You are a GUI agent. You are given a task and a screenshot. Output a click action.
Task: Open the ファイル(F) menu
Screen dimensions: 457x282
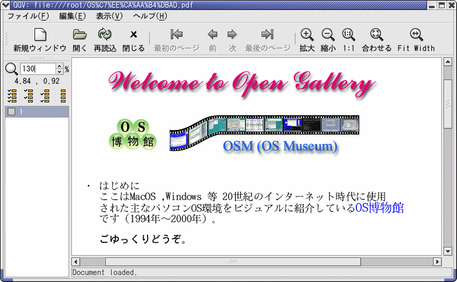(x=28, y=16)
